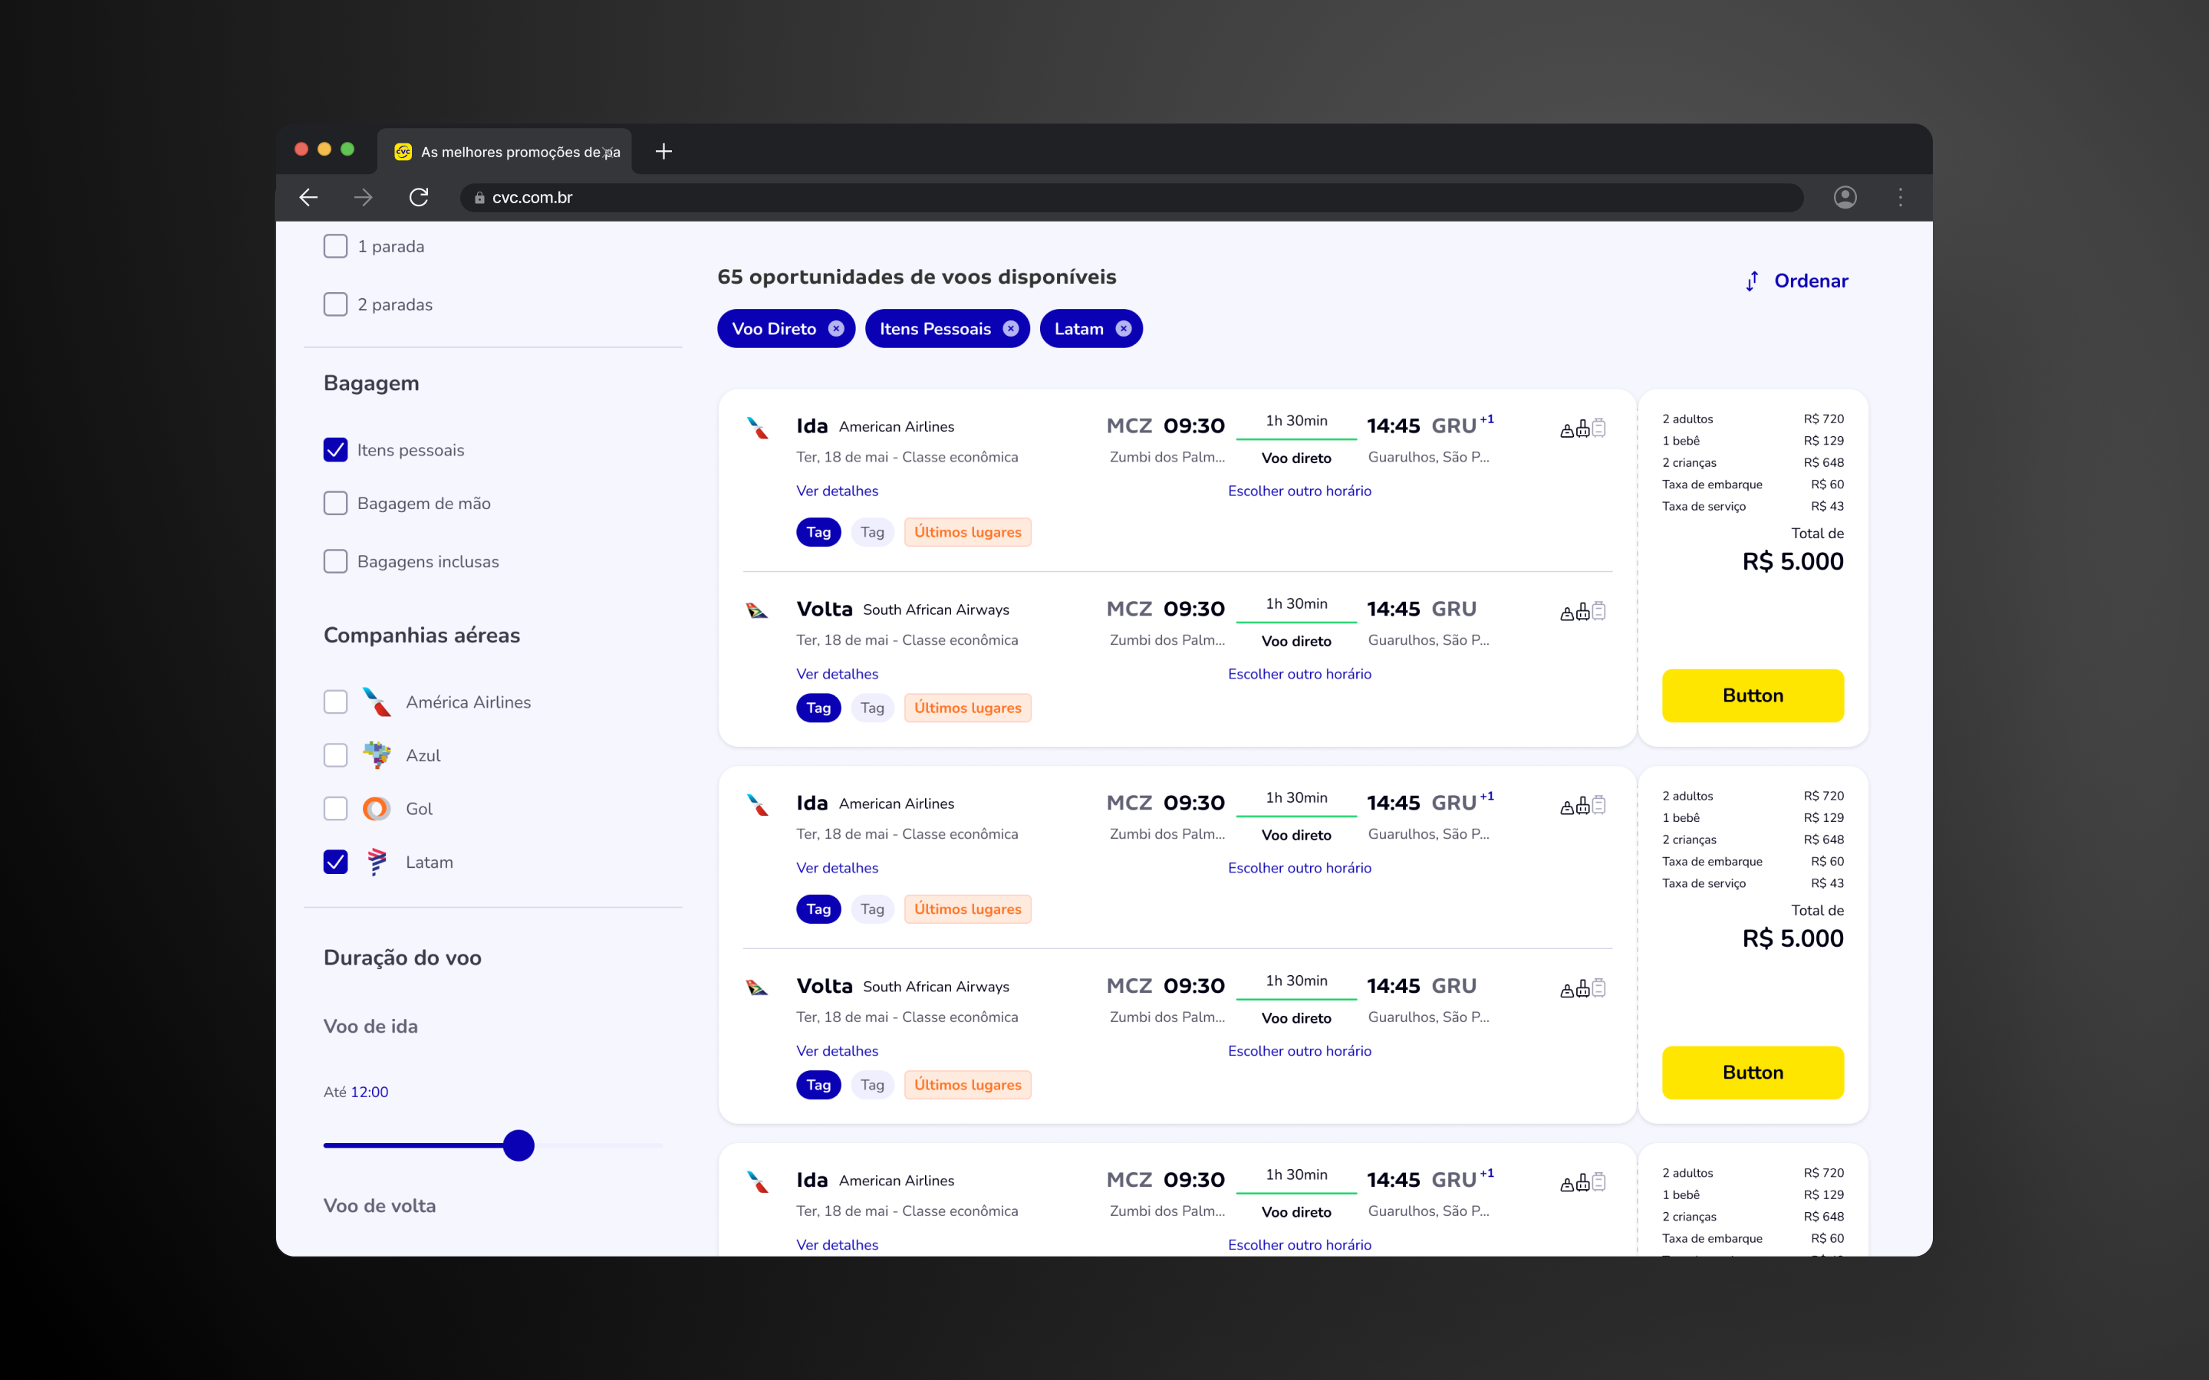The image size is (2209, 1380).
Task: Click baggage icons on first Ida flight
Action: click(x=1583, y=428)
